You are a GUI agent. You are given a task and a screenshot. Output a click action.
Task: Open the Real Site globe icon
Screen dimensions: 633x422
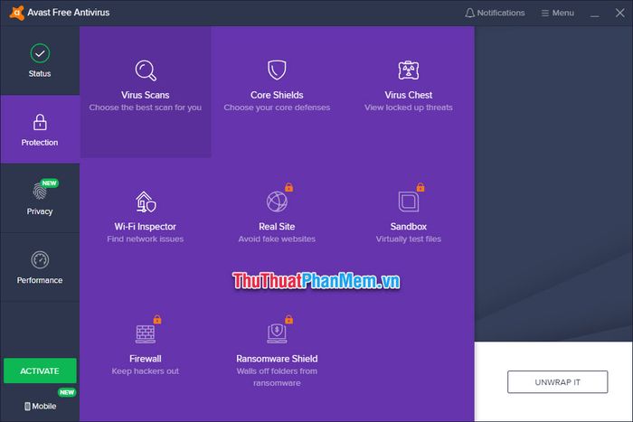[277, 202]
